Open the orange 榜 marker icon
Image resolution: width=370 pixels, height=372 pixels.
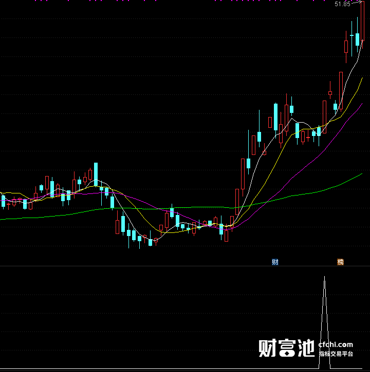[340, 262]
